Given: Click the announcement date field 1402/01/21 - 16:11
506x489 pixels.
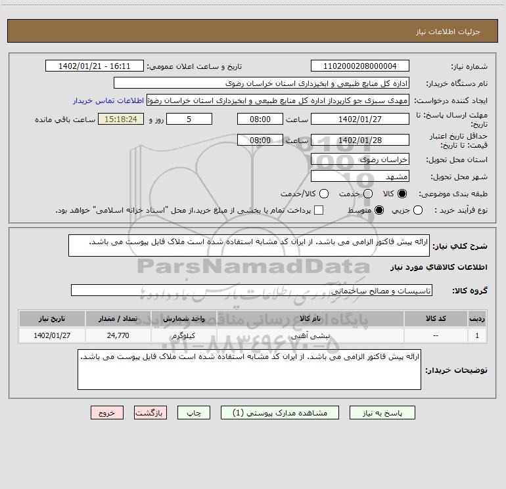Looking at the screenshot, I should coord(94,66).
